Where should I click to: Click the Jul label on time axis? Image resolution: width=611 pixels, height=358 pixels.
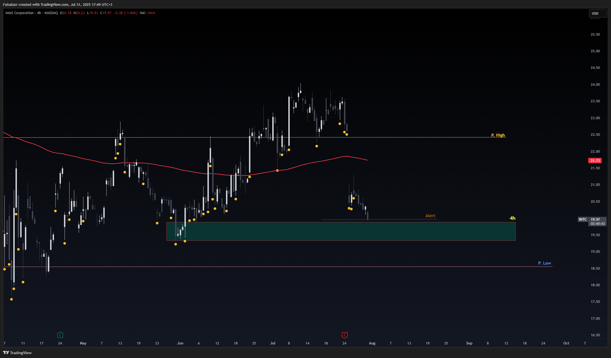pos(273,343)
